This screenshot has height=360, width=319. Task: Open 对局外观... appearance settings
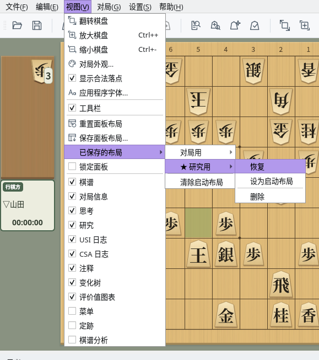[x=115, y=64]
